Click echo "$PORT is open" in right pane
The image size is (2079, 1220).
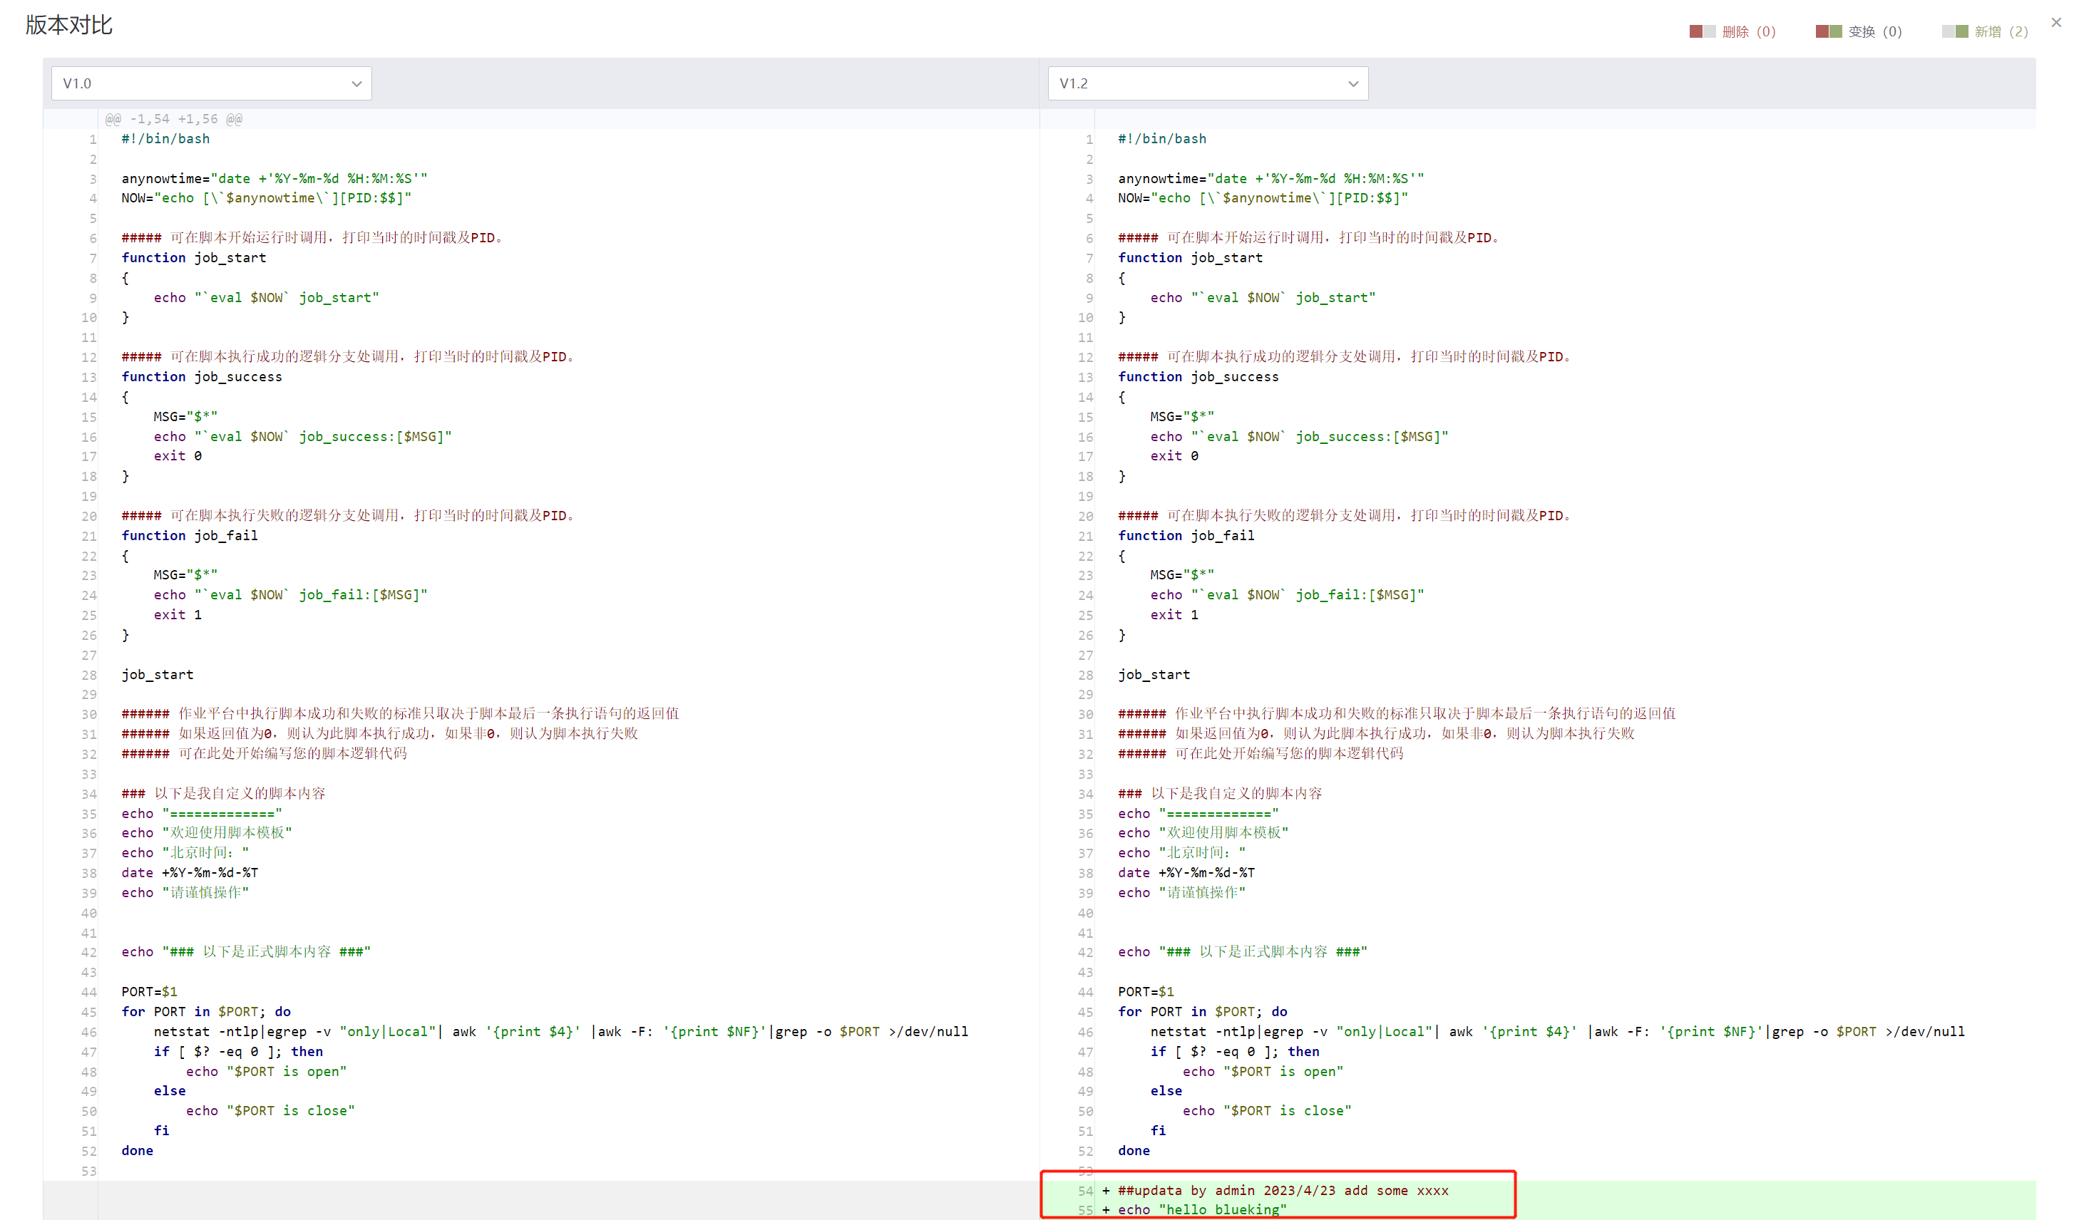[1263, 1071]
